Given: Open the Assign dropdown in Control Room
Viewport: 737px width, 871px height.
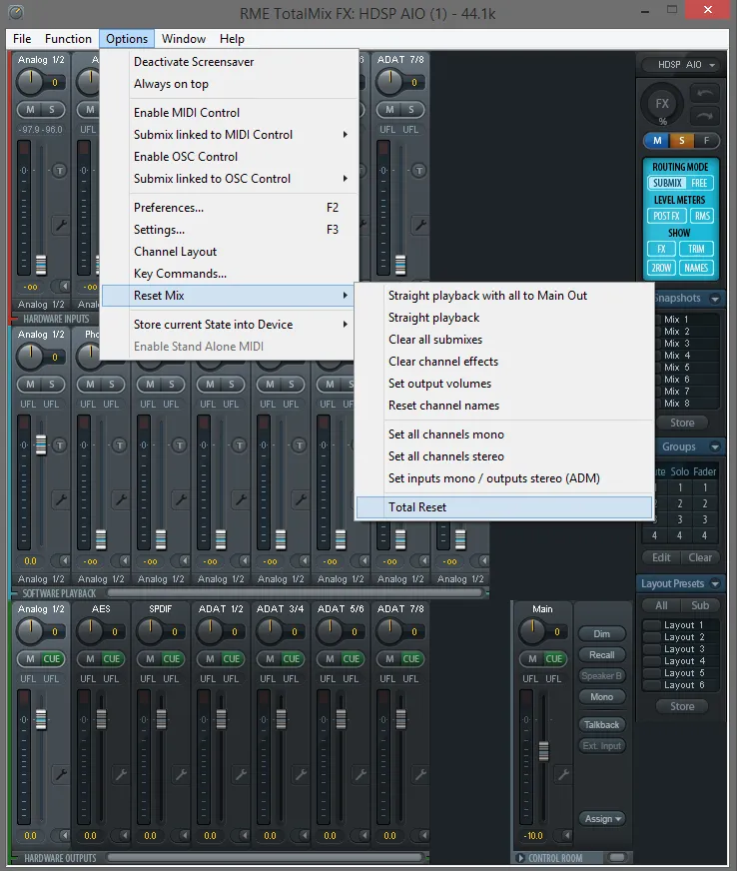Looking at the screenshot, I should point(602,818).
